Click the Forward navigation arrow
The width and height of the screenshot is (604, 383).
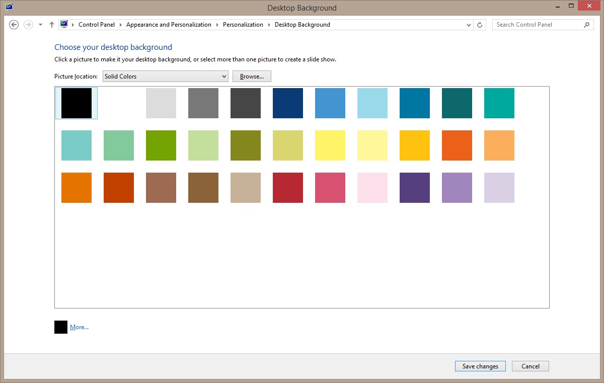(x=28, y=25)
